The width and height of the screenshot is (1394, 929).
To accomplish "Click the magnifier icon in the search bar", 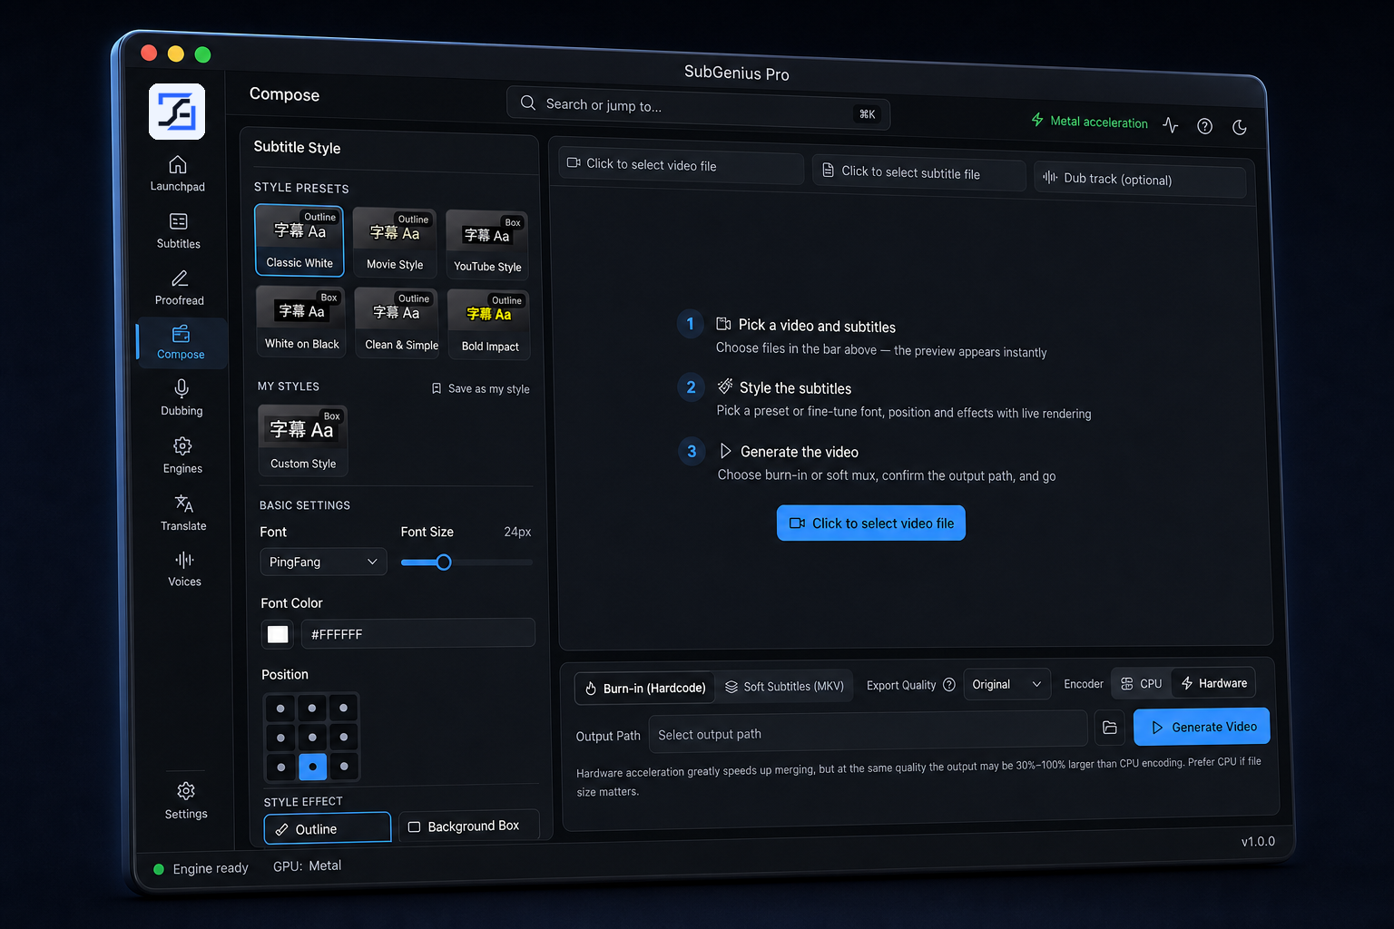I will coord(527,103).
